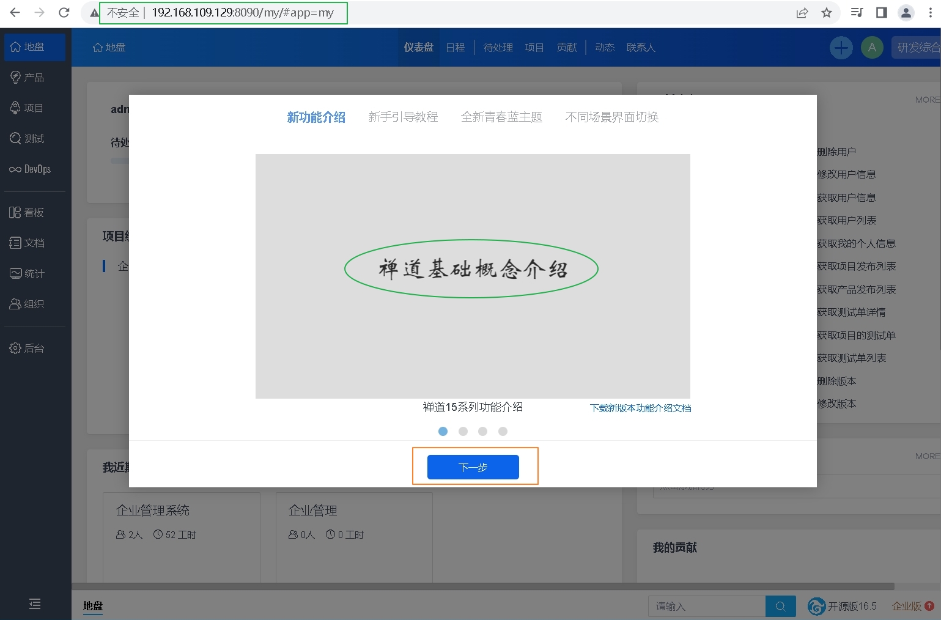
Task: Switch to the 全新青春蓝主题 tab
Action: coord(501,117)
